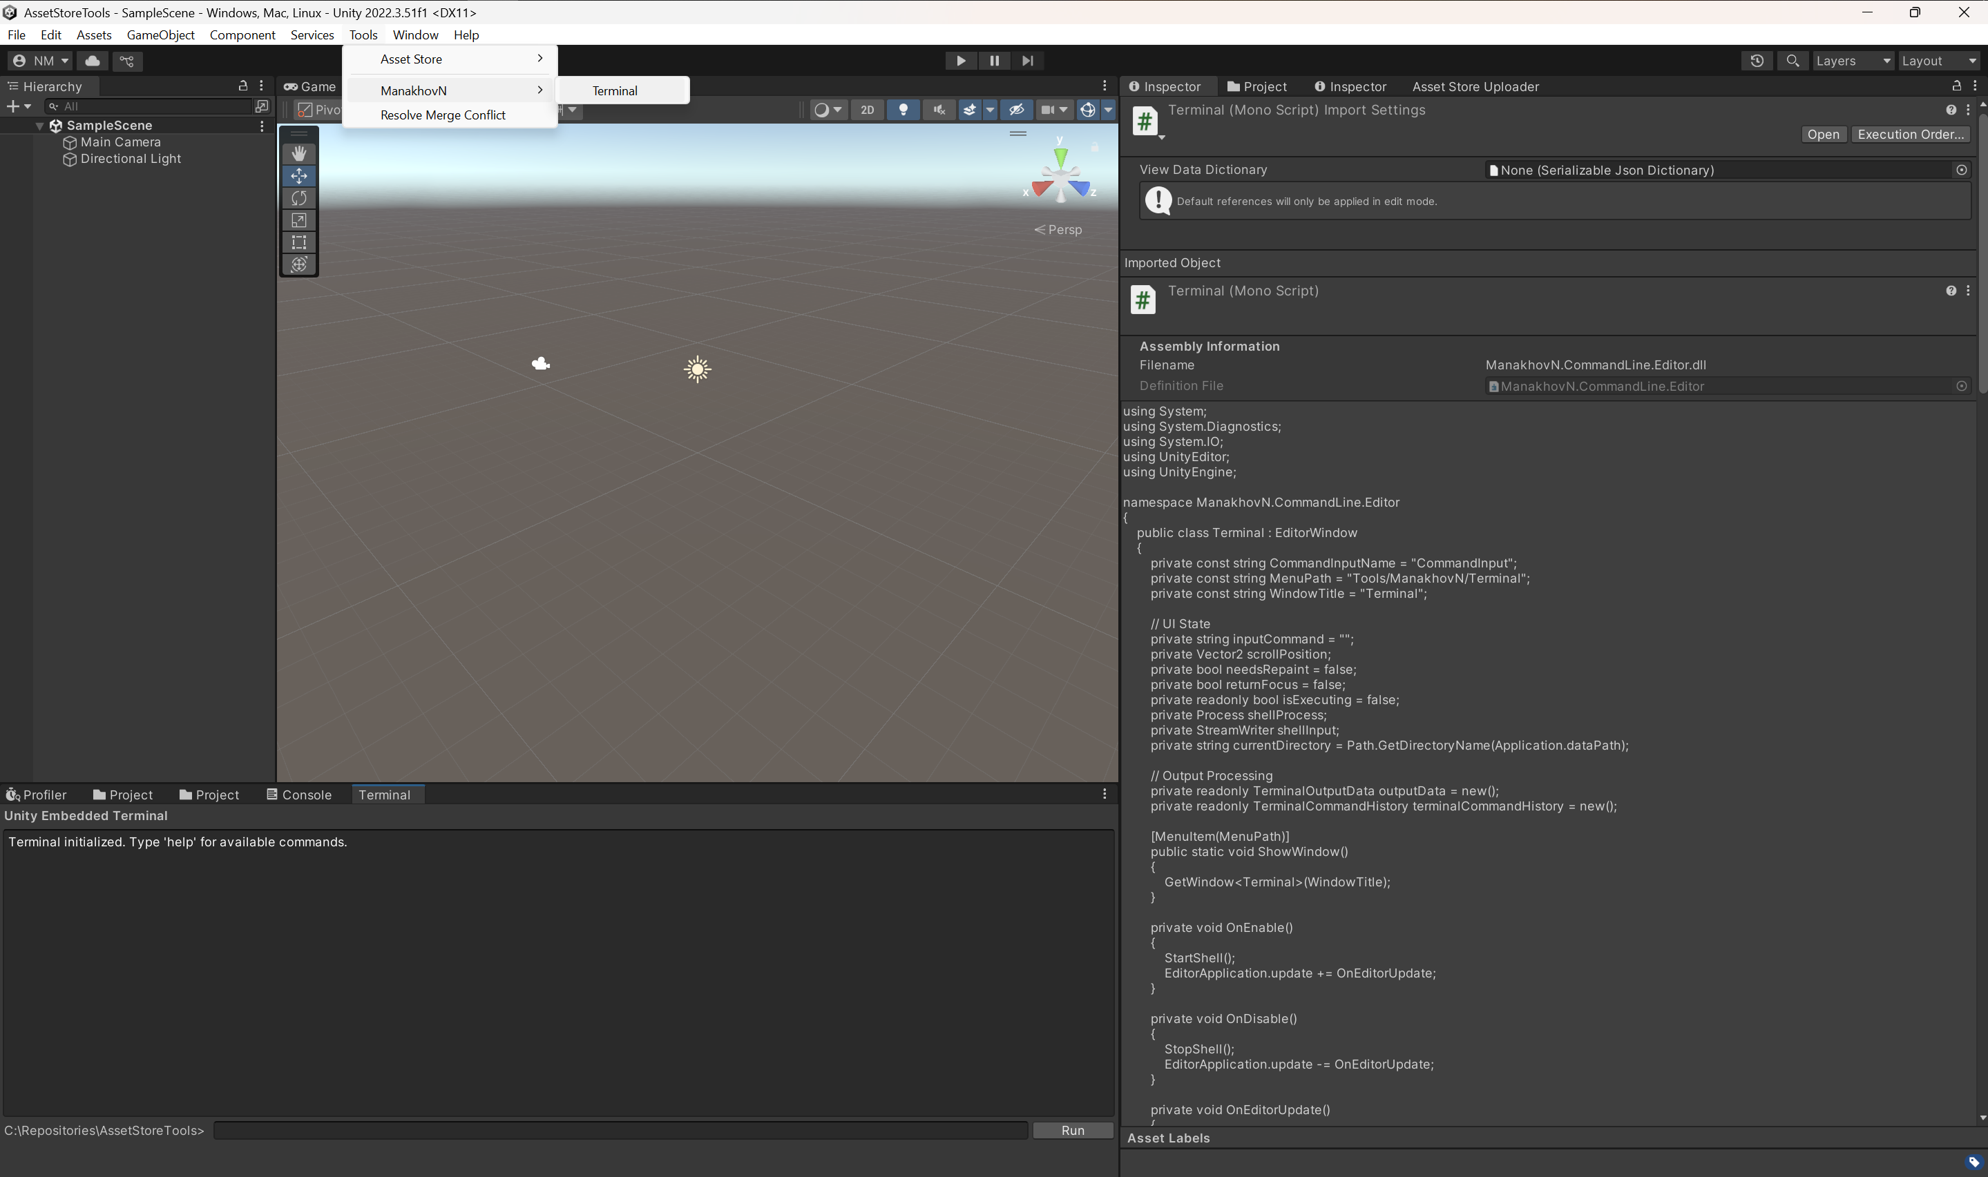Open the Unity cloud services icon

92,60
